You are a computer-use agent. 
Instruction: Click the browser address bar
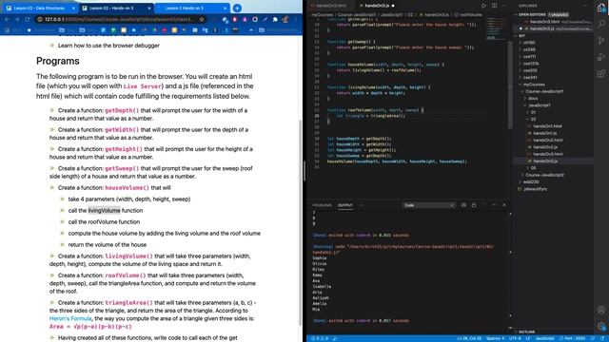pos(121,19)
